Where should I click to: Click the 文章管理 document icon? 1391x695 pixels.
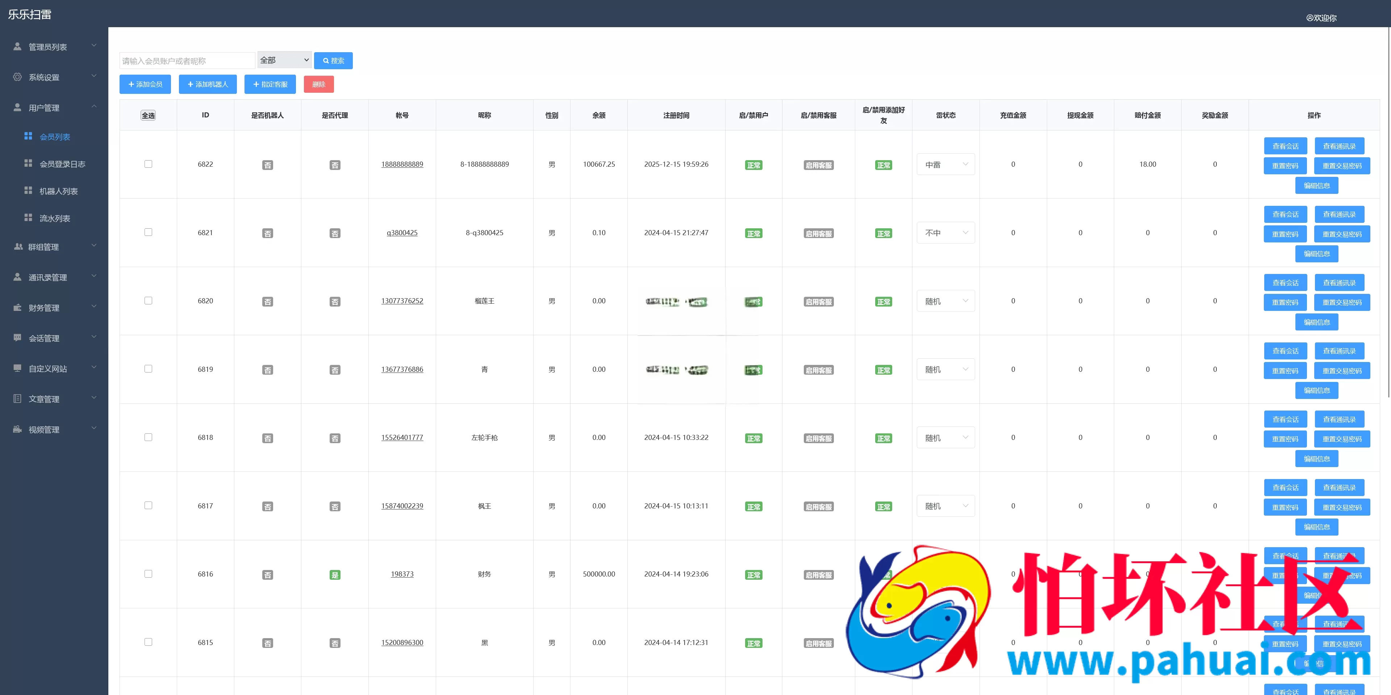click(17, 399)
